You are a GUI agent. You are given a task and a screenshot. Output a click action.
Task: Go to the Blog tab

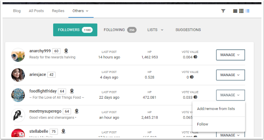point(17,11)
